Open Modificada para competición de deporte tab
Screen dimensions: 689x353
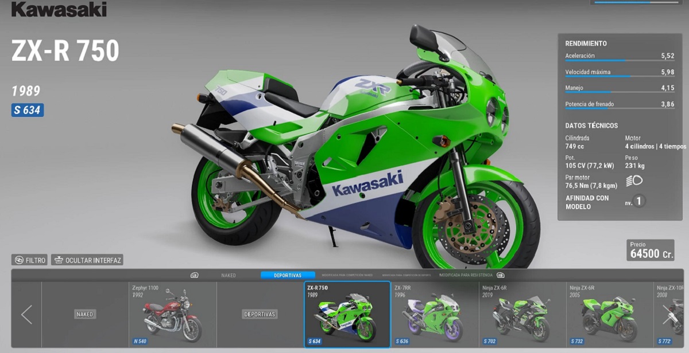pos(407,275)
